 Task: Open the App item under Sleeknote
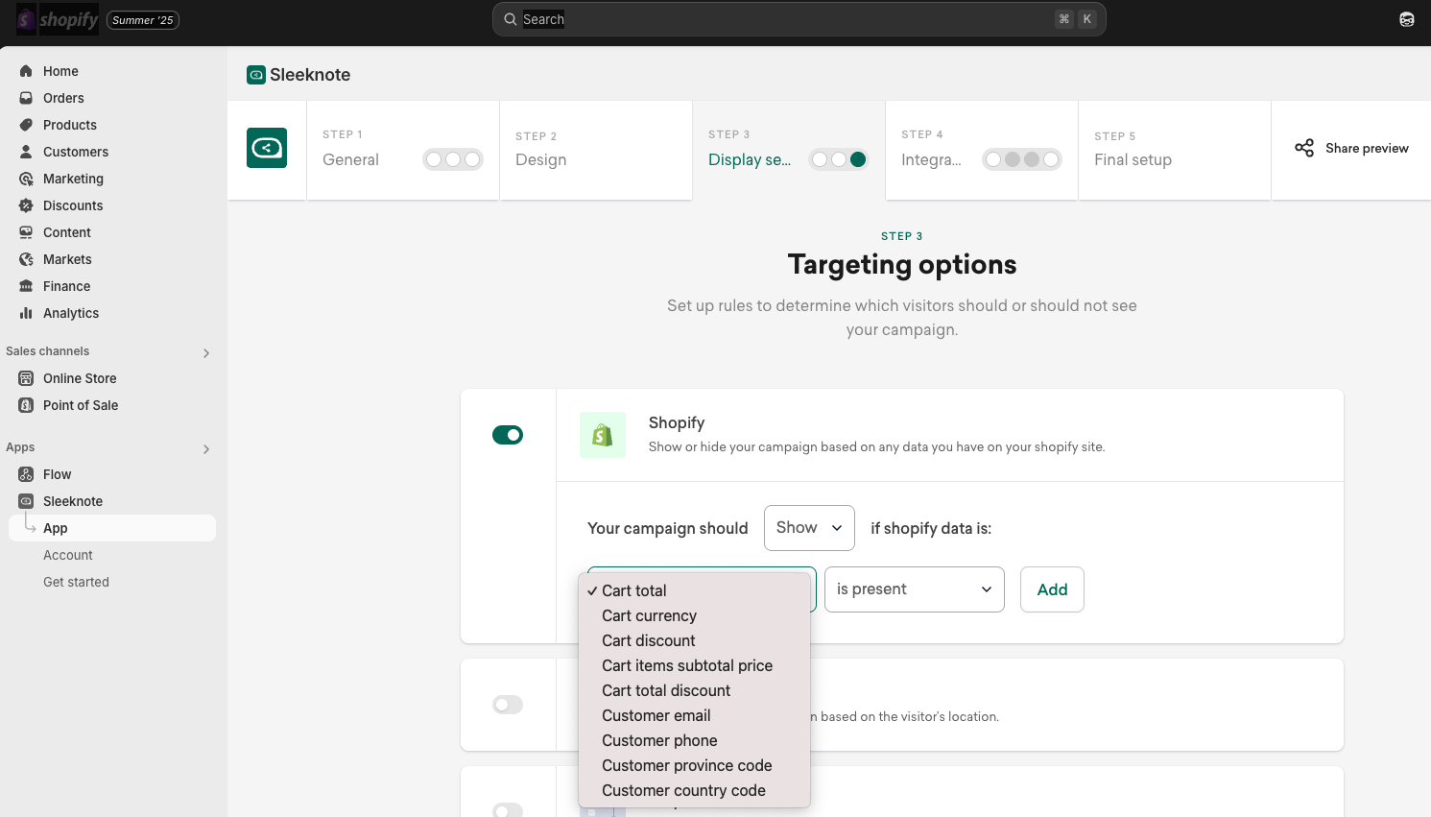tap(112, 528)
